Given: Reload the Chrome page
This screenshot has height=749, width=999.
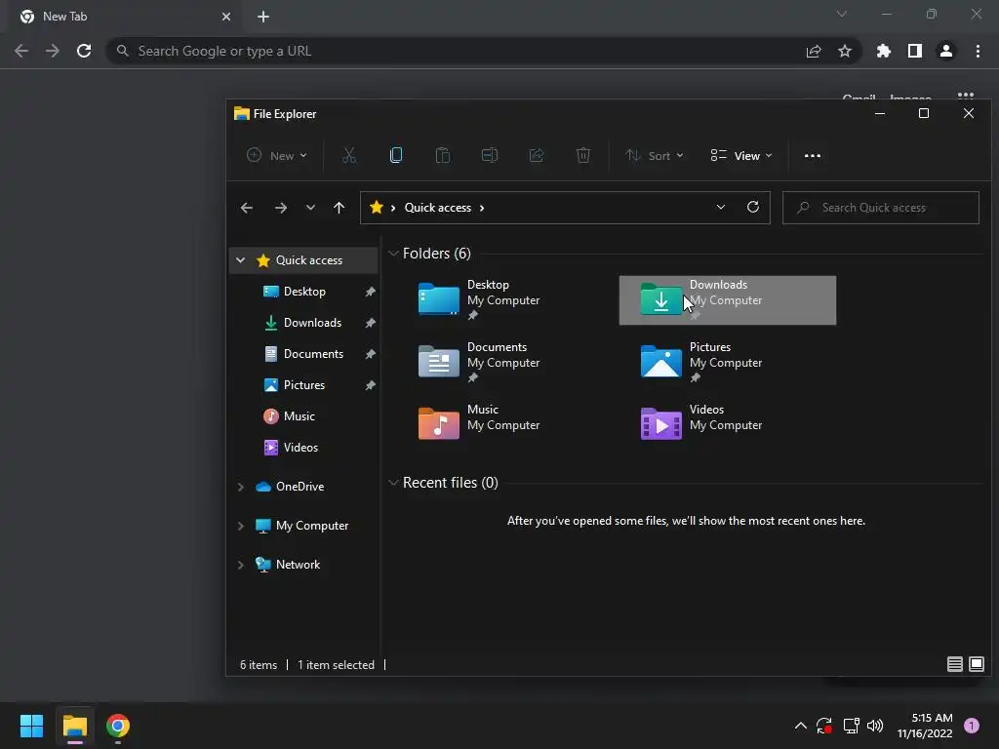Looking at the screenshot, I should tap(84, 51).
